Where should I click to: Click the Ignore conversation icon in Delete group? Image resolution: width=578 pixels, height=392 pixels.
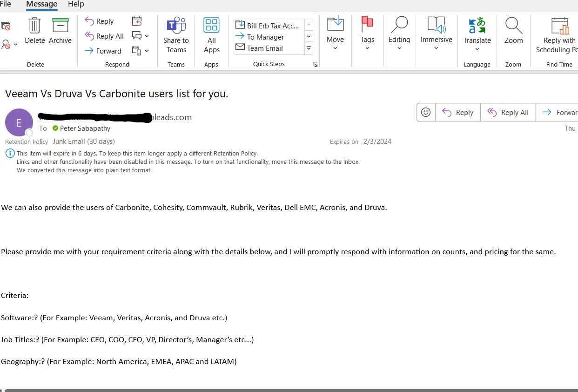pyautogui.click(x=6, y=26)
